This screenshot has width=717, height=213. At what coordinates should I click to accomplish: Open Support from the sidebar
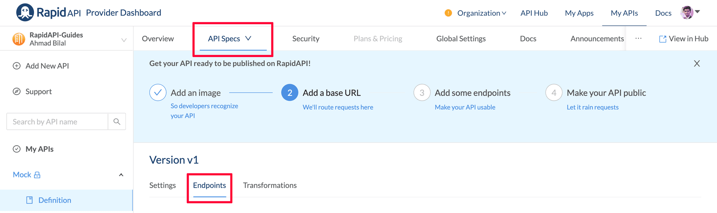click(38, 92)
